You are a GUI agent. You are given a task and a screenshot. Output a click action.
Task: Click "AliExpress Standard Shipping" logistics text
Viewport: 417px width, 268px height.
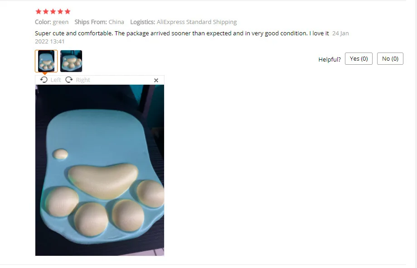point(197,22)
